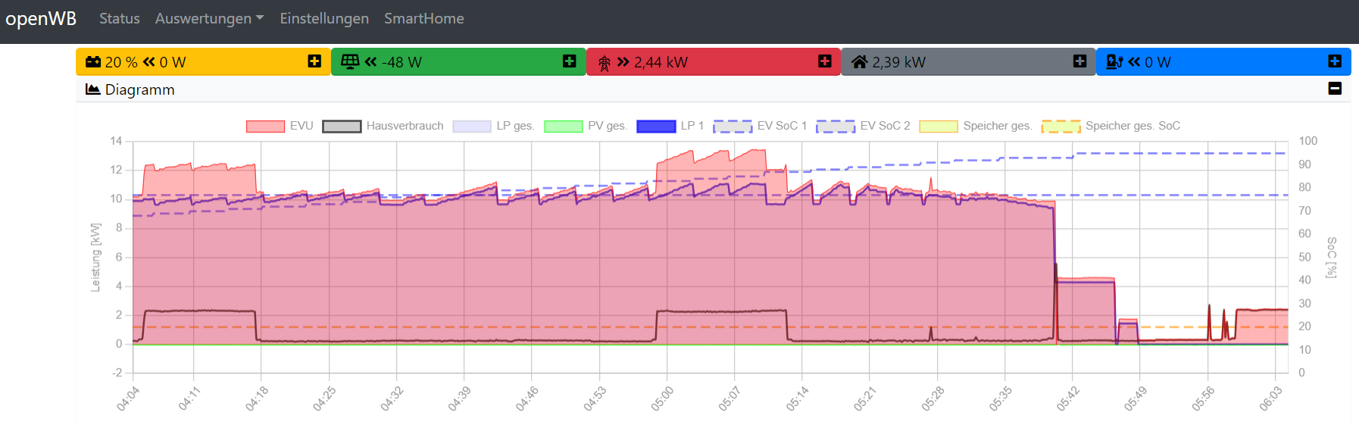Click the power pylon grid icon
This screenshot has width=1359, height=422.
coord(604,63)
